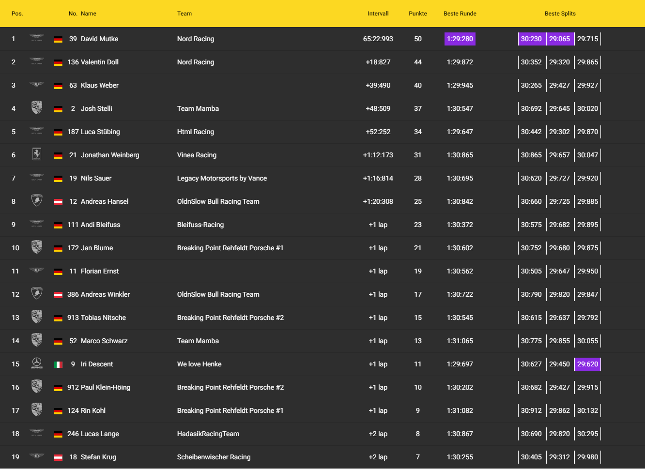Click the Bentley logo in Florian Ernst's row
Image resolution: width=645 pixels, height=469 pixels.
pyautogui.click(x=37, y=271)
